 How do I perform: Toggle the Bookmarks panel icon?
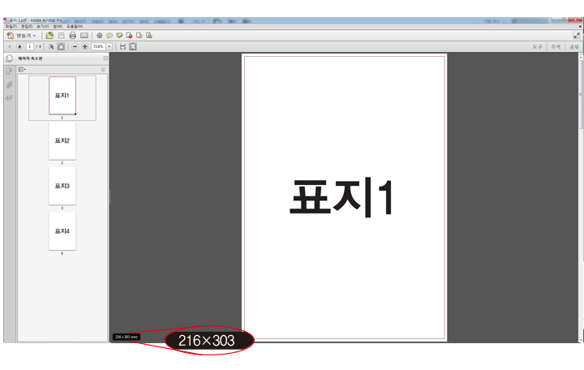tap(9, 71)
